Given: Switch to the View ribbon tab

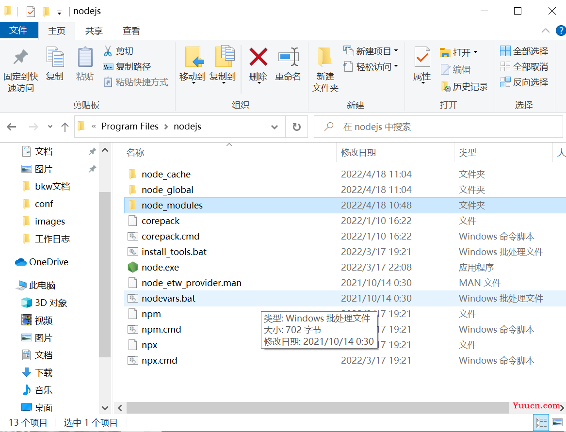Looking at the screenshot, I should point(131,31).
